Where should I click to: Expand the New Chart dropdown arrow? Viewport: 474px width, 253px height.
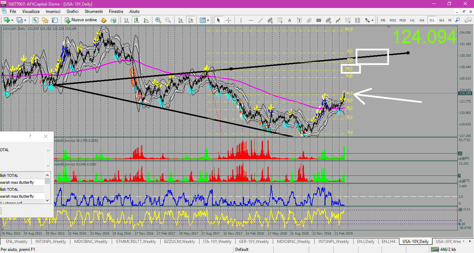click(x=12, y=20)
